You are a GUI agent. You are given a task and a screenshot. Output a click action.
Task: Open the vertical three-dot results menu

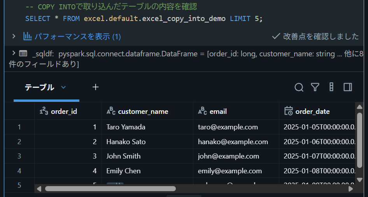pos(331,87)
